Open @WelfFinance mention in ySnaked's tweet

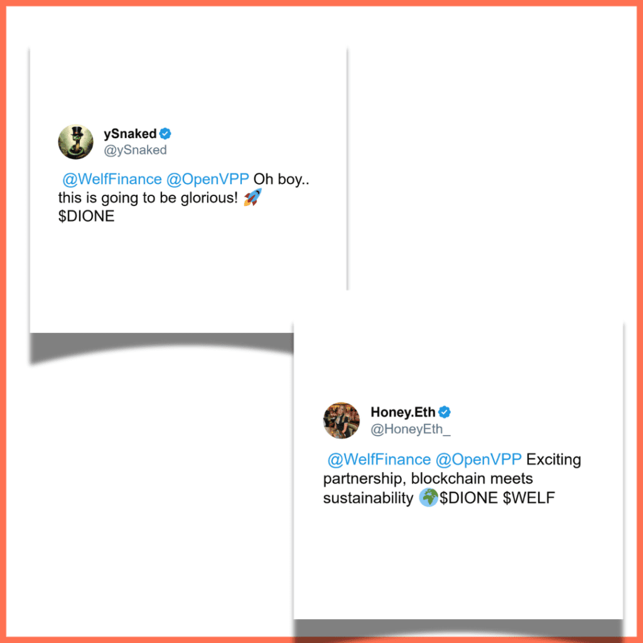click(x=112, y=179)
